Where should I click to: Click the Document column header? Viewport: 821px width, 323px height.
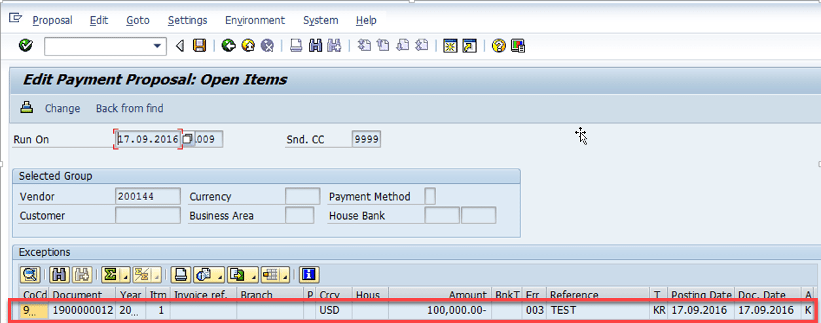[x=83, y=295]
